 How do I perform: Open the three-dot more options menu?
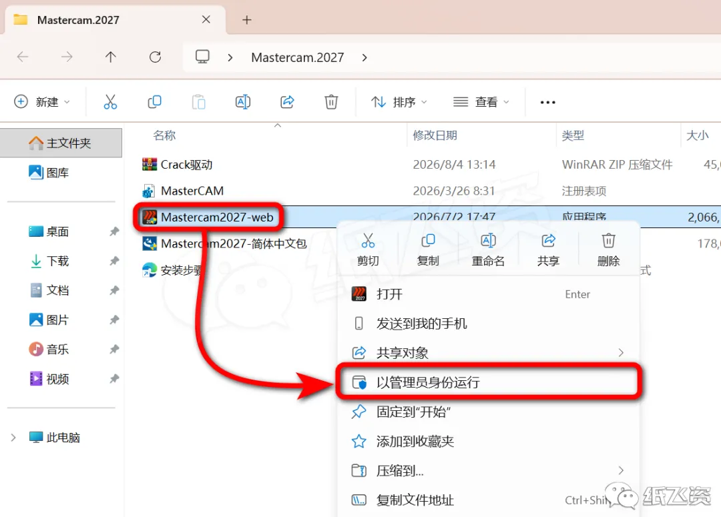tap(547, 102)
